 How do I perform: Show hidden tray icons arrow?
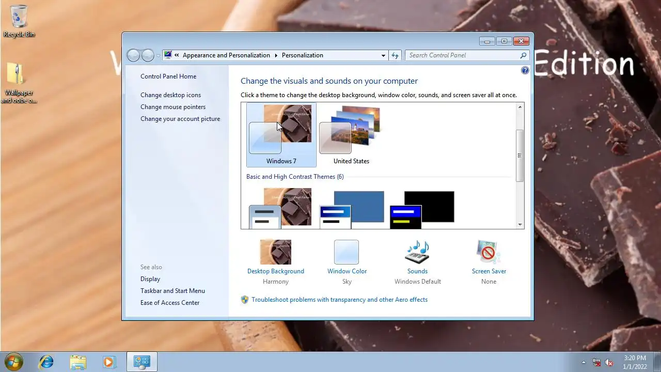(584, 362)
